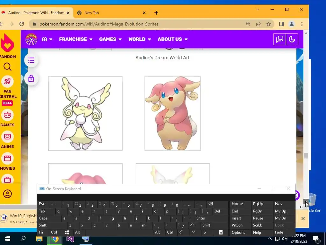This screenshot has width=326, height=245.
Task: Open wiki discussions chat icon
Action: tap(280, 39)
